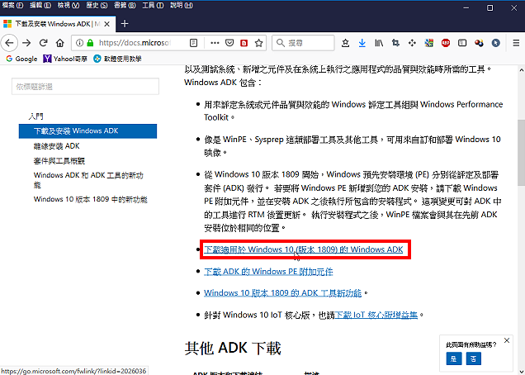Image resolution: width=525 pixels, height=375 pixels.
Task: Click the colorful grid extension icon
Action: pyautogui.click(x=429, y=43)
